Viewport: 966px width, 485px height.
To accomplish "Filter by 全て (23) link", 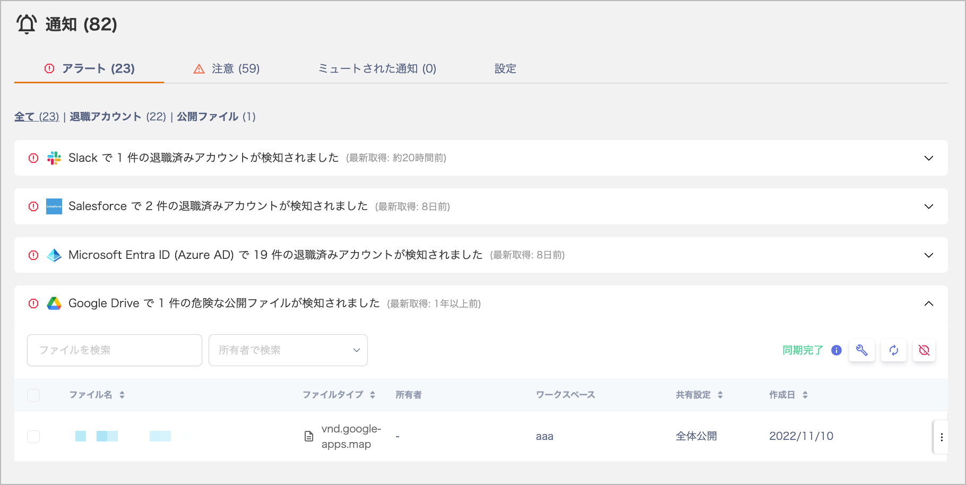I will point(37,117).
